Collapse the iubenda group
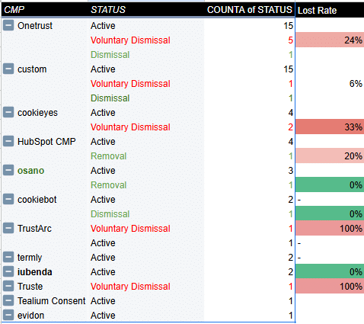This screenshot has width=364, height=324. pos(8,271)
